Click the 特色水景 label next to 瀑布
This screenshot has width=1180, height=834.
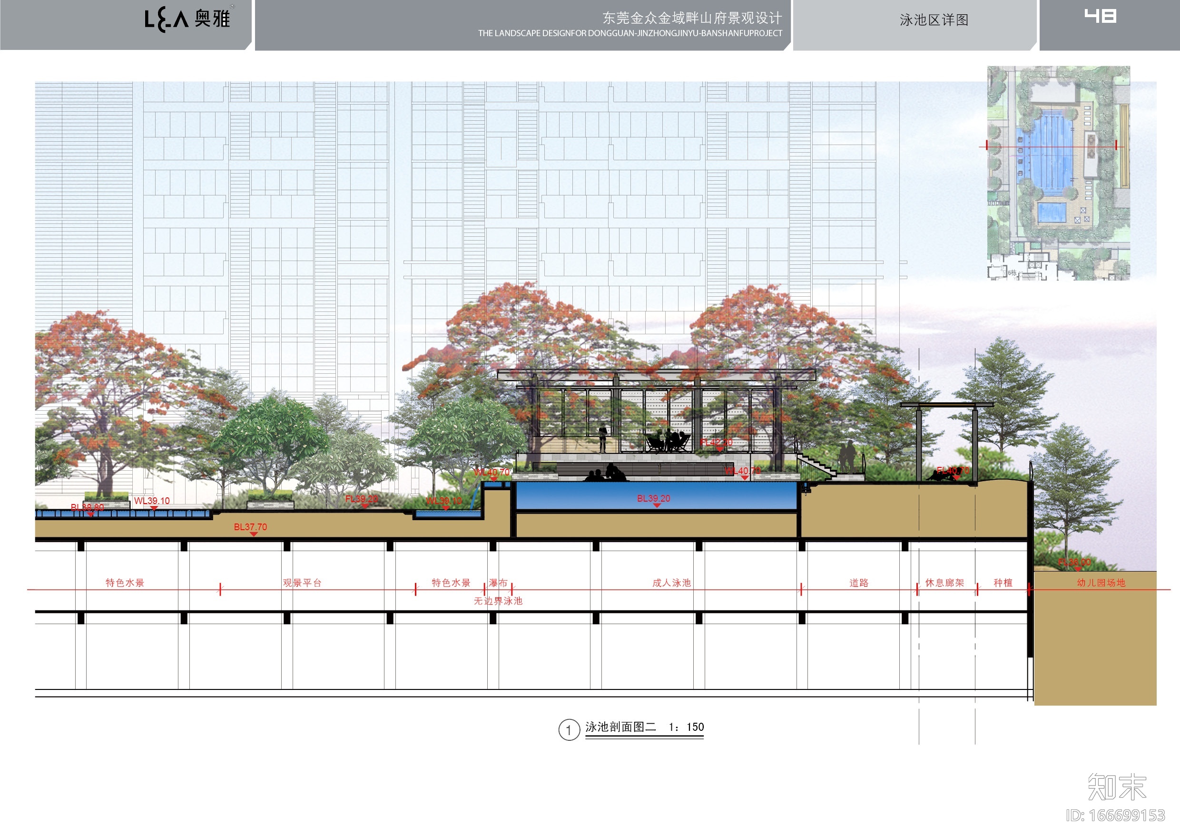(451, 583)
